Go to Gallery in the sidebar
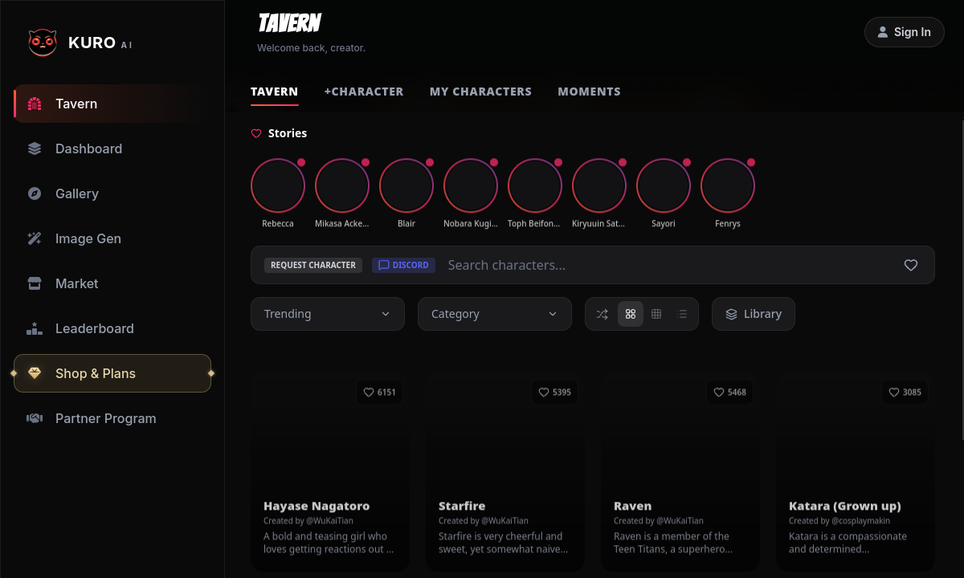The image size is (964, 578). [112, 193]
